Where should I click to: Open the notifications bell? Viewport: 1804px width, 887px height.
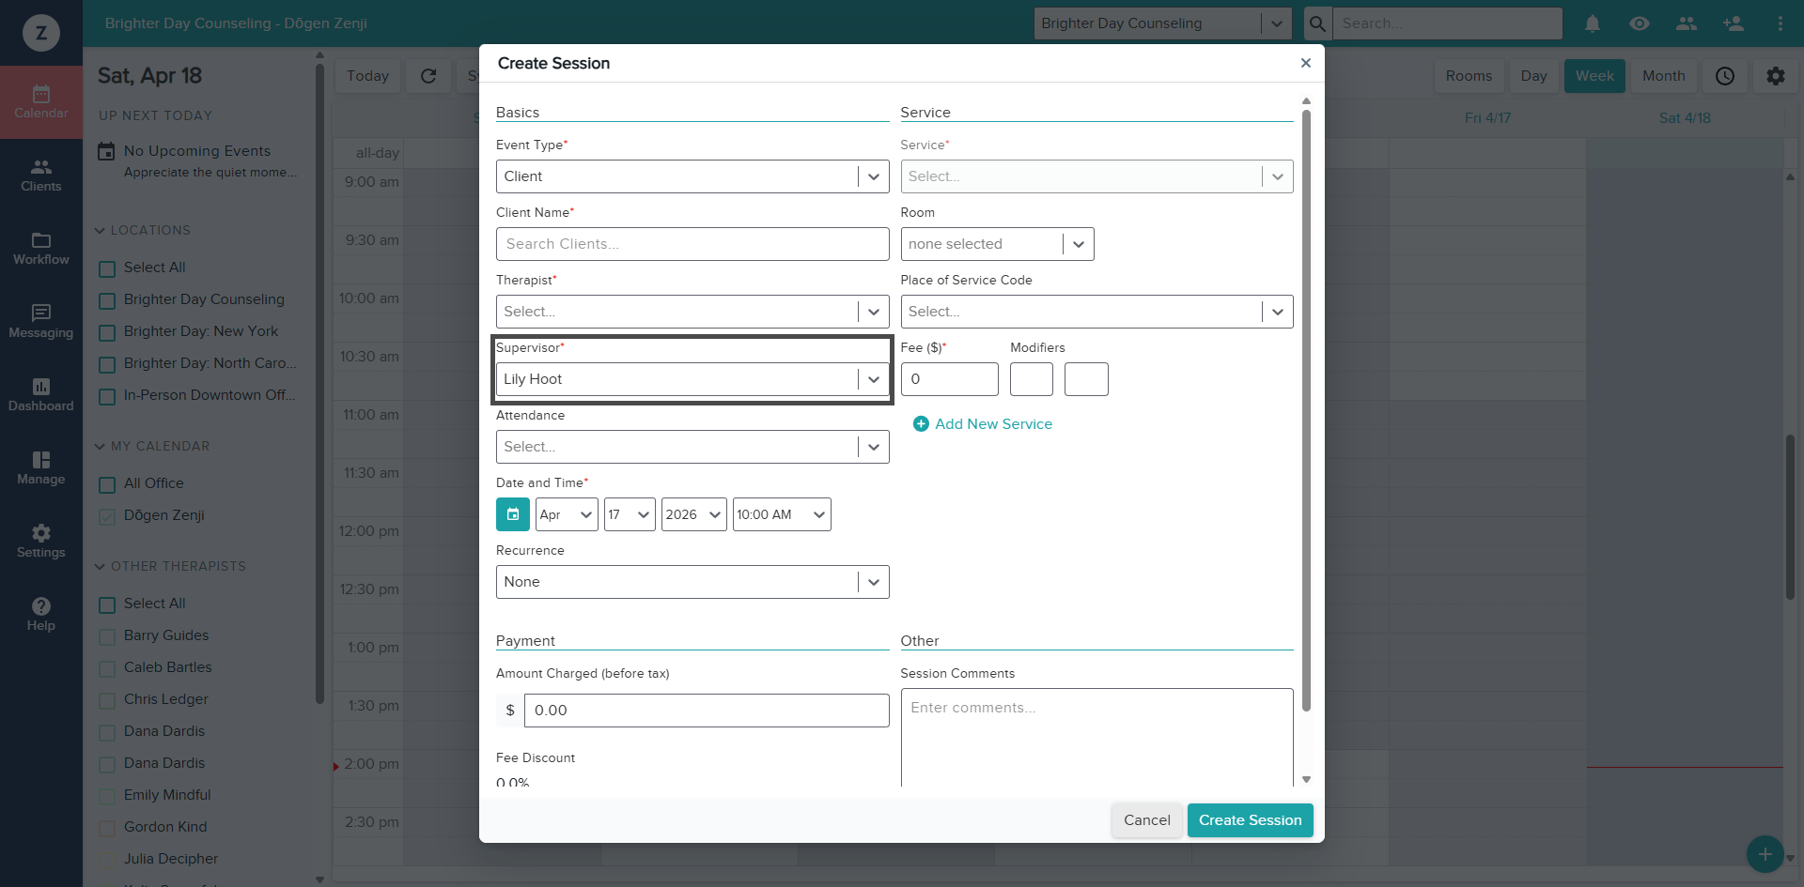[1593, 23]
